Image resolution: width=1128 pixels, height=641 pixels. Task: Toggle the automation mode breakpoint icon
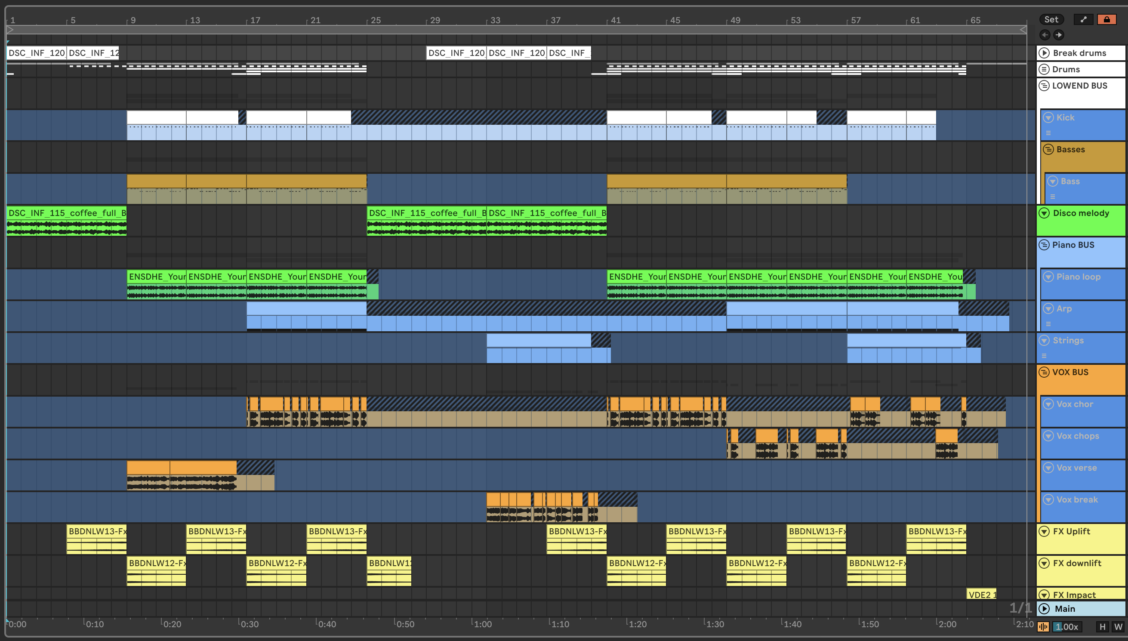tap(1083, 19)
